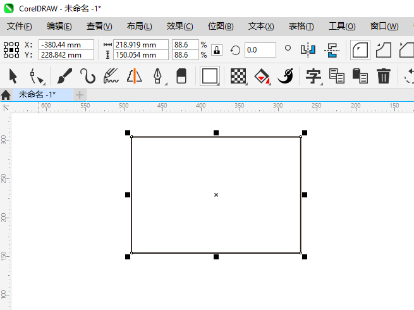
Task: Select the Pick (arrow) tool
Action: (x=13, y=76)
